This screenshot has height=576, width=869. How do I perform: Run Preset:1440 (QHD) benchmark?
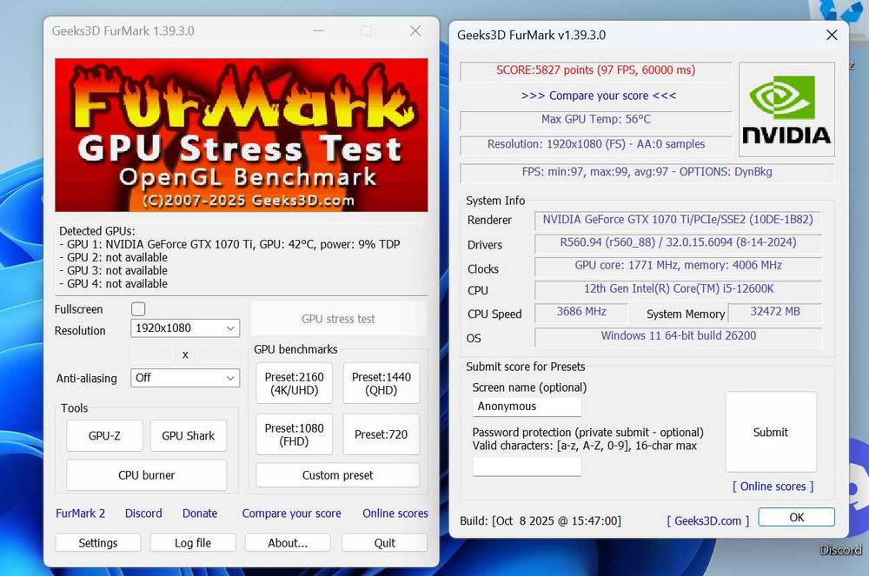click(x=381, y=383)
